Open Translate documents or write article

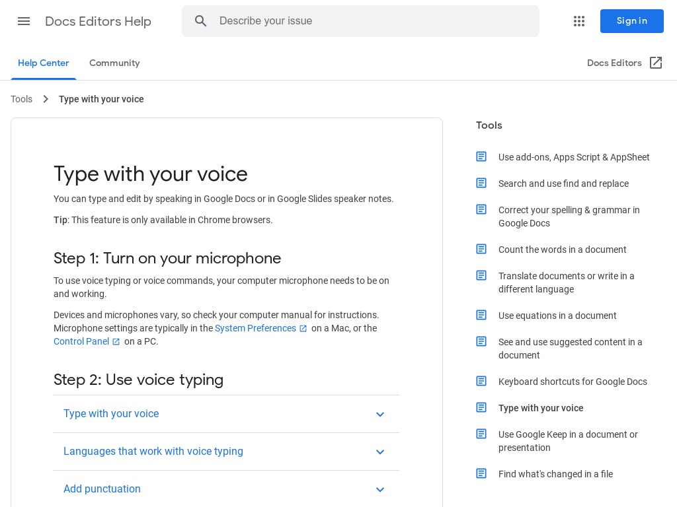(x=566, y=283)
